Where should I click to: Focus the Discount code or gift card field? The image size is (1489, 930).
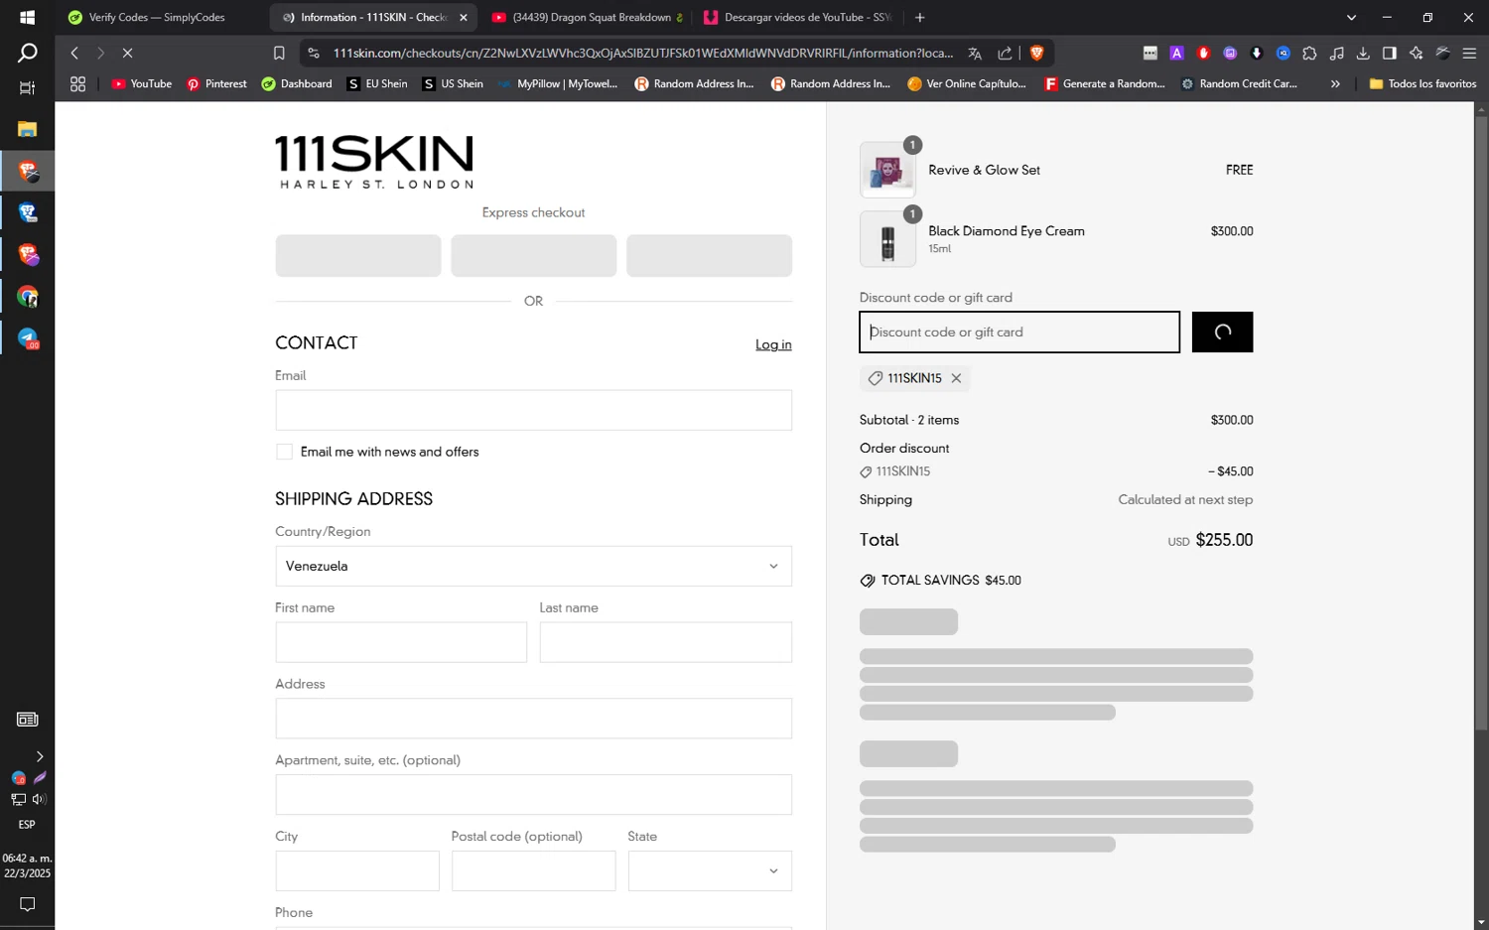[x=1019, y=332]
